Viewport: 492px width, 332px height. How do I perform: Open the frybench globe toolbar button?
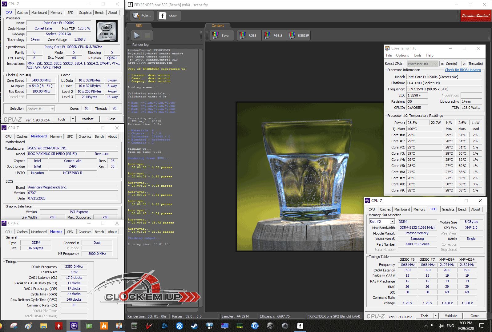(x=142, y=16)
